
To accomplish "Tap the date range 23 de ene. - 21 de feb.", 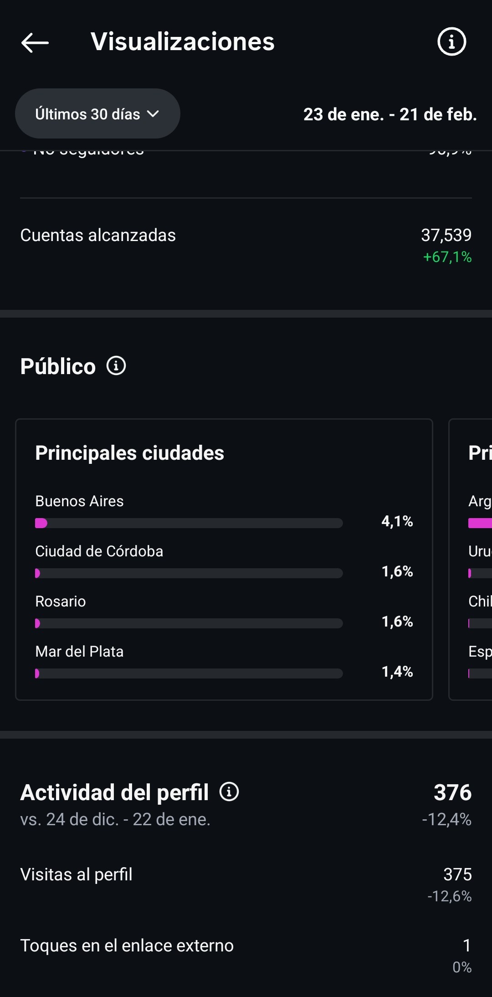I will [390, 114].
